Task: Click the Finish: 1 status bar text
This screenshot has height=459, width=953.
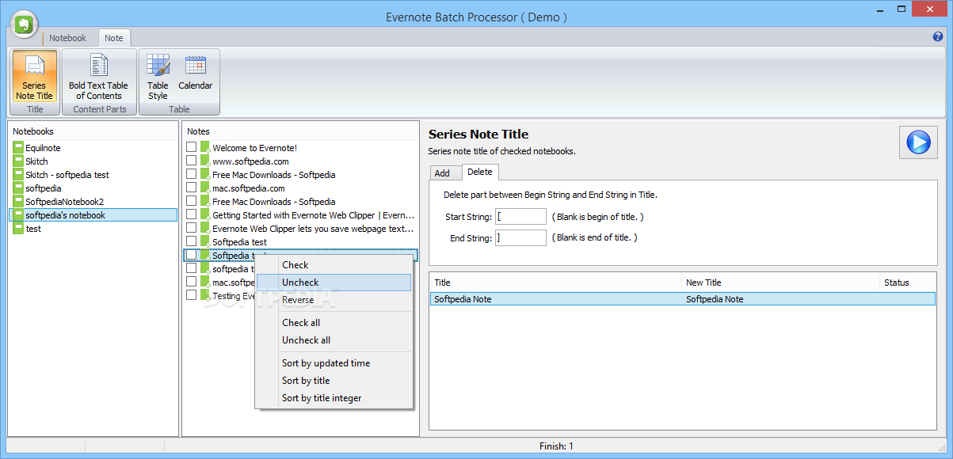Action: pyautogui.click(x=556, y=446)
